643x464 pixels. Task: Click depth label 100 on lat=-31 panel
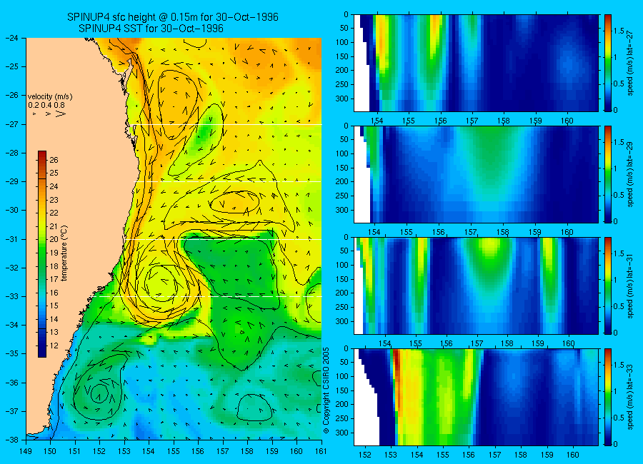pyautogui.click(x=342, y=266)
